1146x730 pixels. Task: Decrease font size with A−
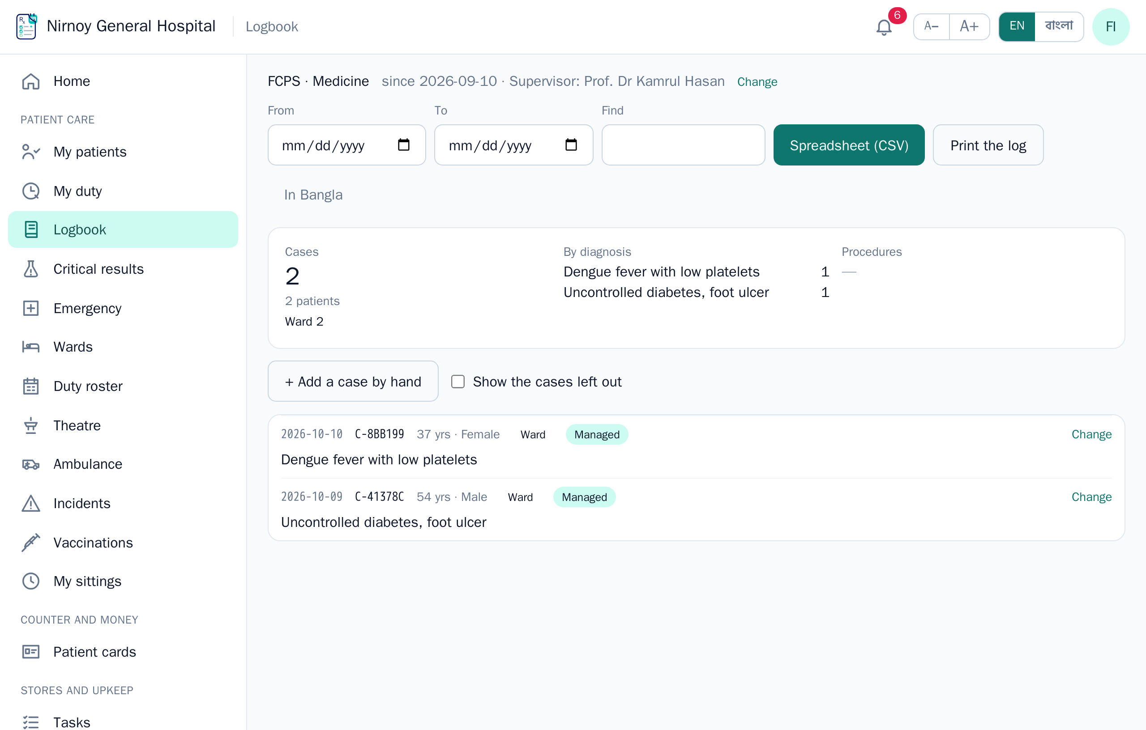tap(932, 27)
